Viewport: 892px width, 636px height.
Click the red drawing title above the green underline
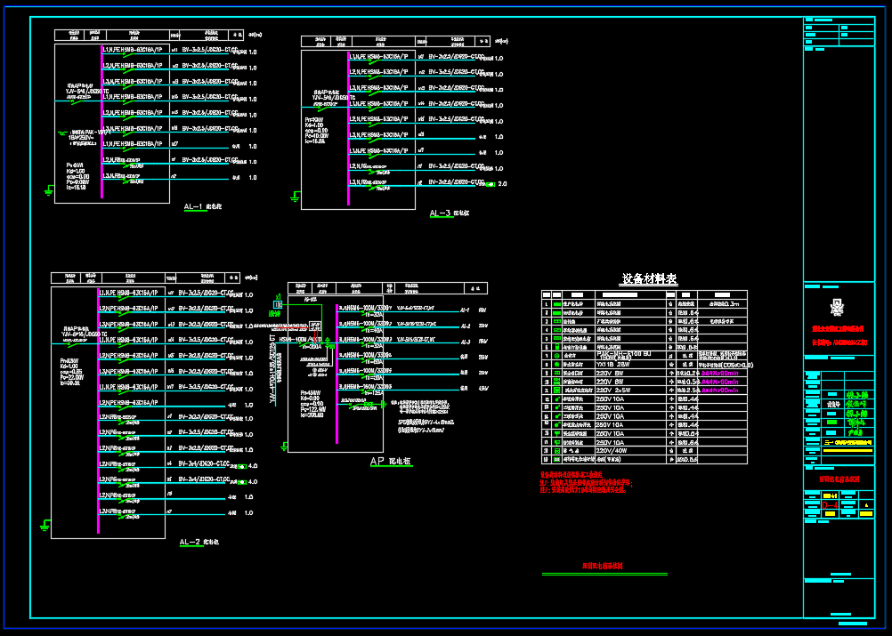tap(603, 566)
